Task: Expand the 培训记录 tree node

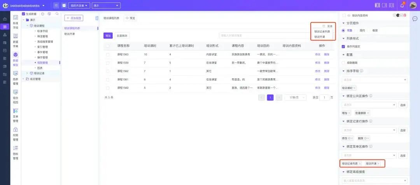Action: 27,73
